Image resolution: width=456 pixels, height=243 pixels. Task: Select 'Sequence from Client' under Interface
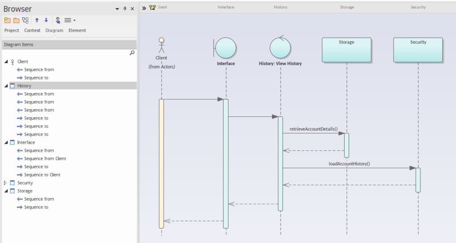[45, 159]
